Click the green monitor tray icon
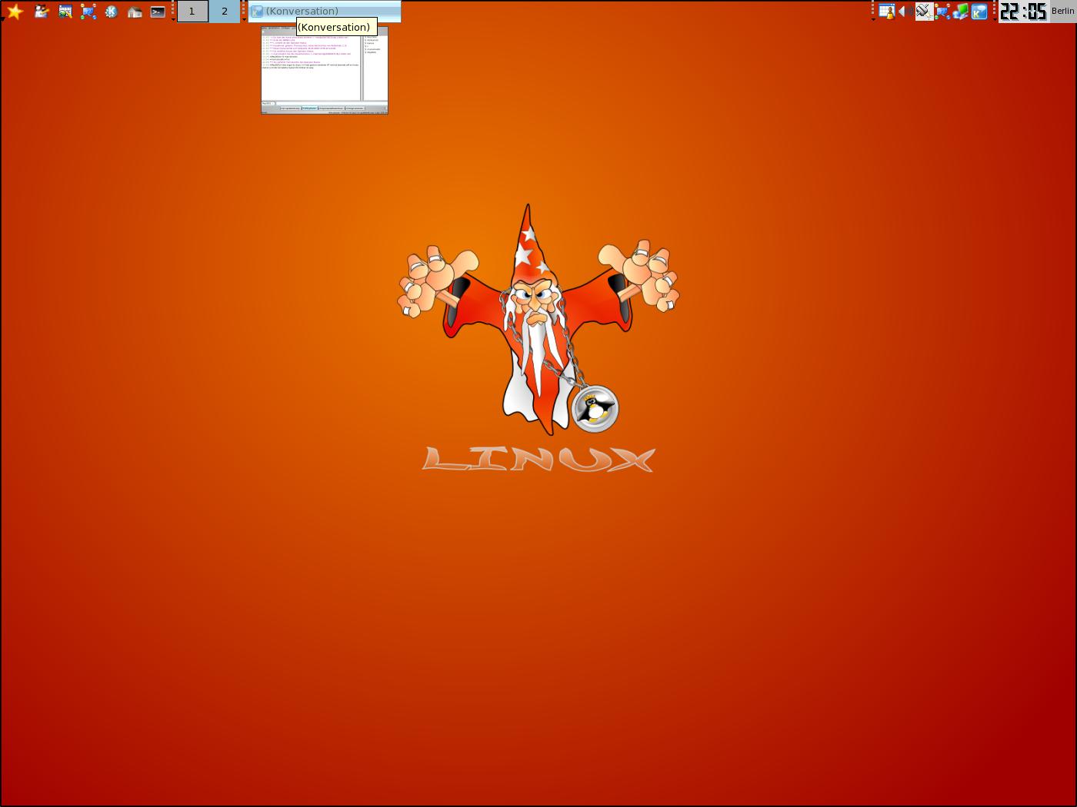 pyautogui.click(x=961, y=12)
